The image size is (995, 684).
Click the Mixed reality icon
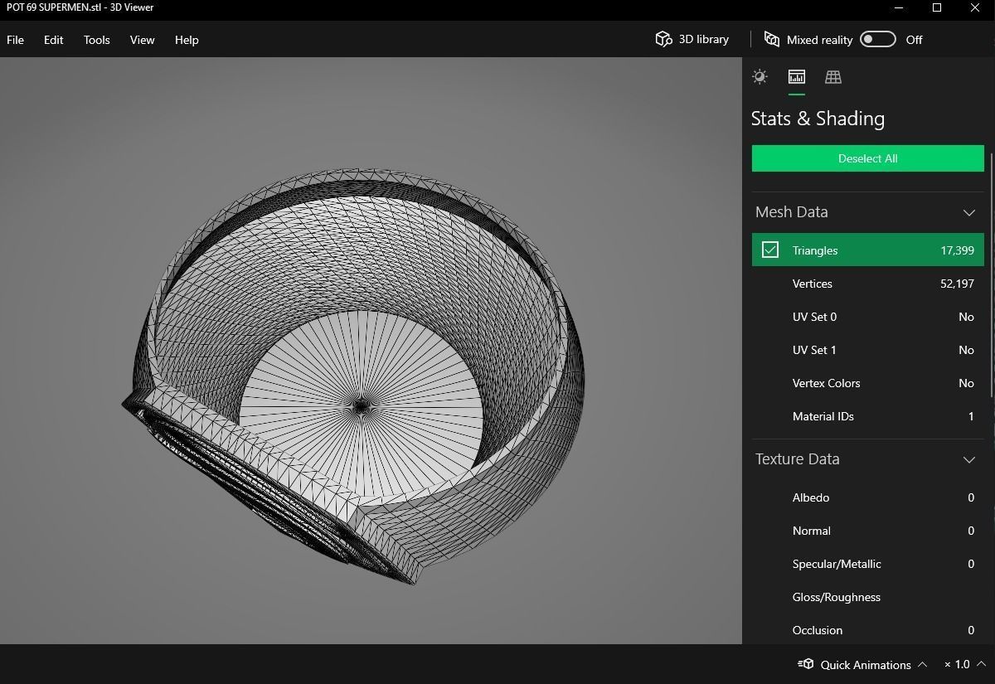coord(772,40)
